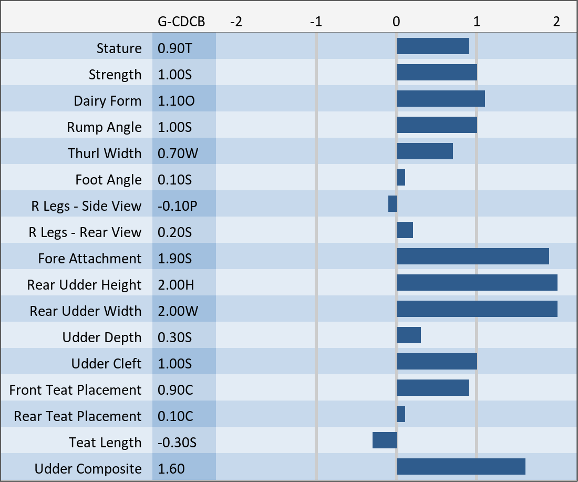Screen dimensions: 578x482
Task: Click the R Legs - Rear View value 0.20S
Action: (x=175, y=232)
